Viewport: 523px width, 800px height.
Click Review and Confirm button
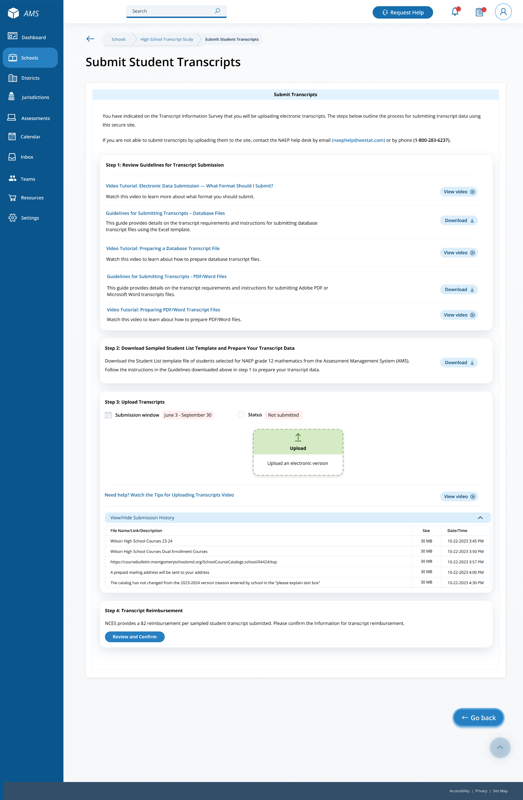[x=135, y=637]
